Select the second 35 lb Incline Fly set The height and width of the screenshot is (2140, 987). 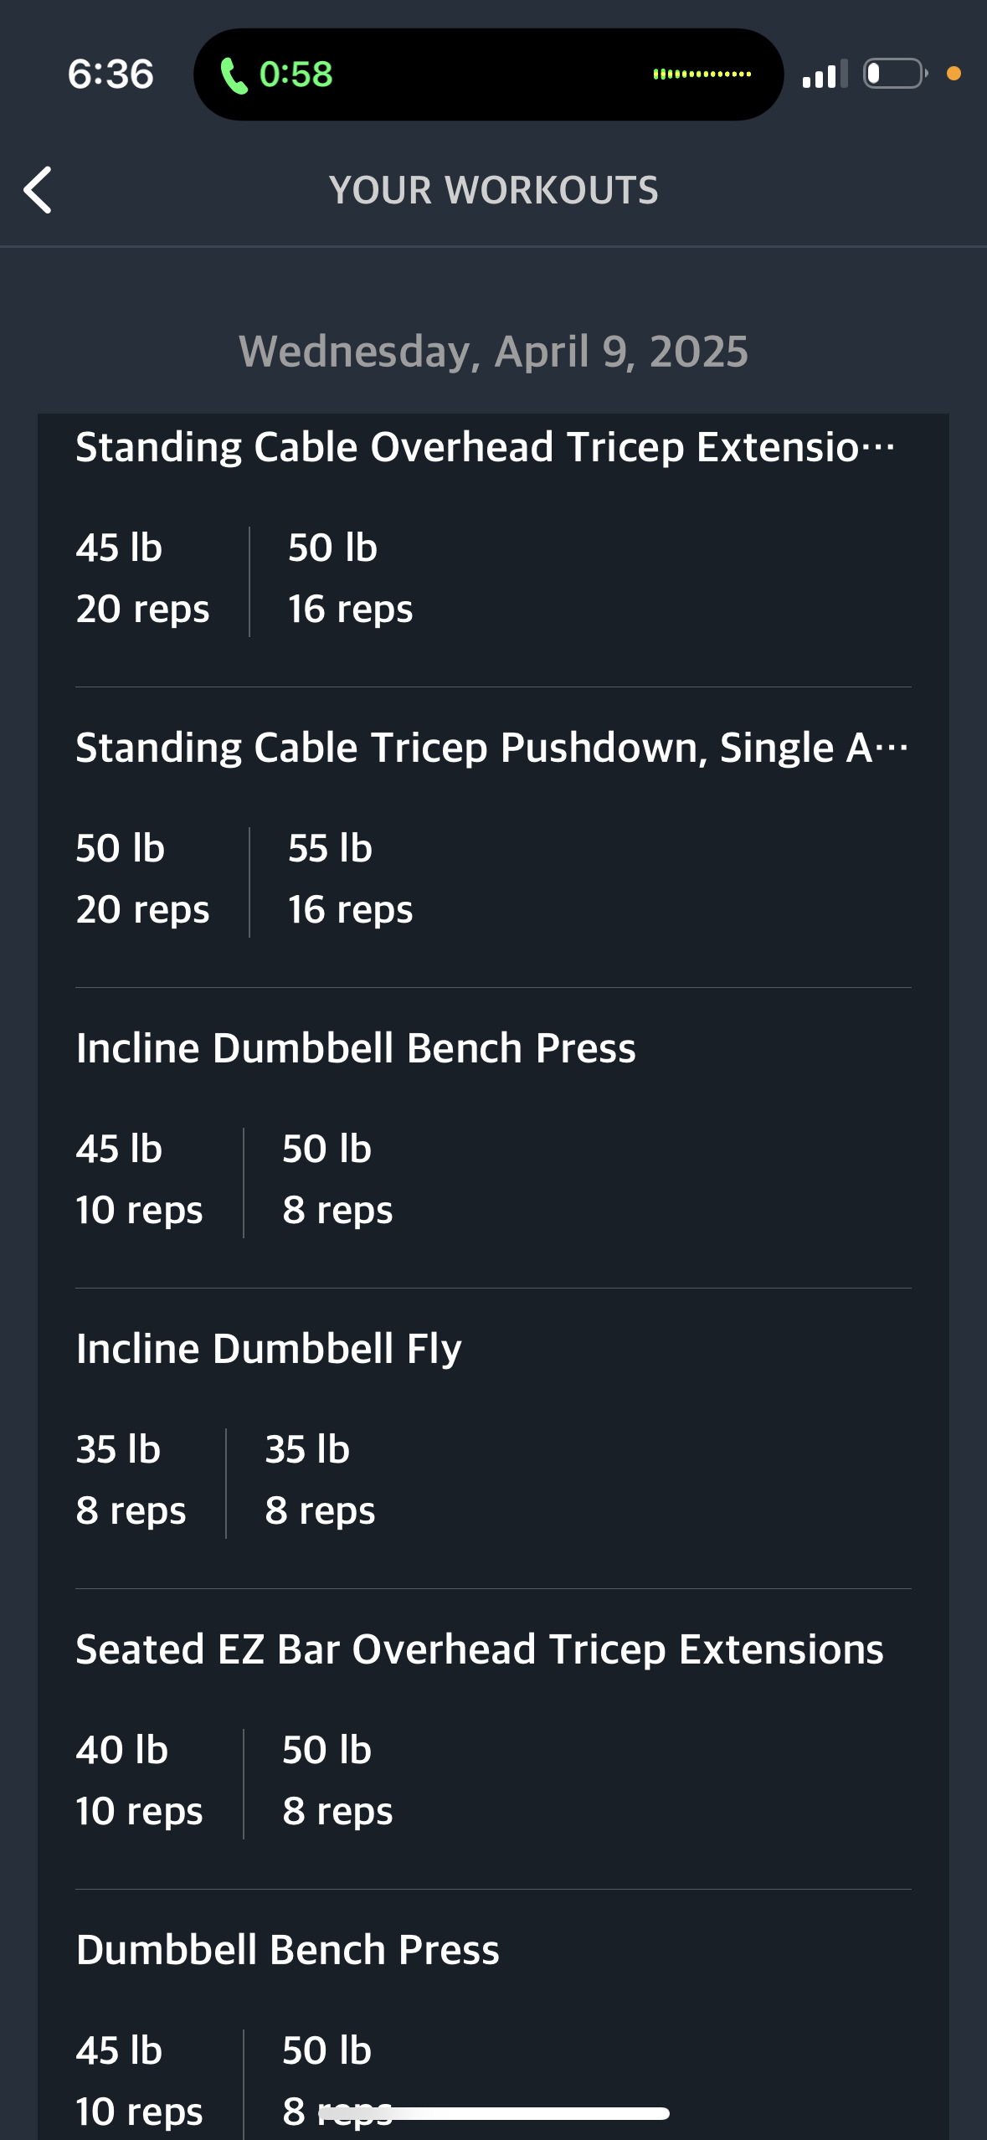coord(320,1480)
